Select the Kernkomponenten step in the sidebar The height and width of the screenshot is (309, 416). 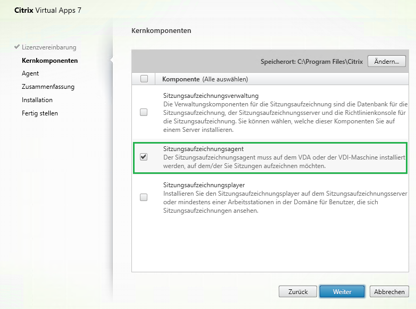(x=49, y=61)
